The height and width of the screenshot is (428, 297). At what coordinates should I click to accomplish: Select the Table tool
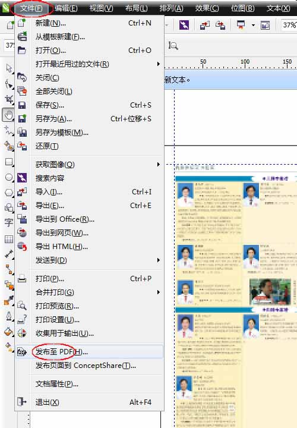pyautogui.click(x=9, y=240)
